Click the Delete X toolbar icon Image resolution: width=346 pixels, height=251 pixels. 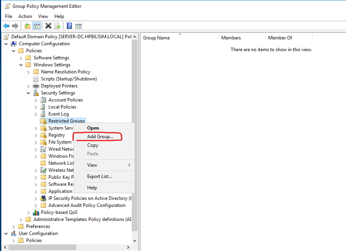click(48, 26)
